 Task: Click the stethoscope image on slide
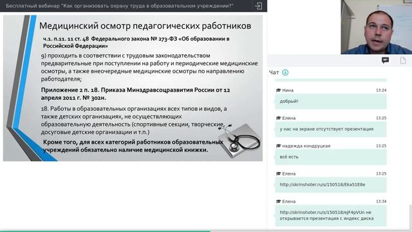point(239,140)
